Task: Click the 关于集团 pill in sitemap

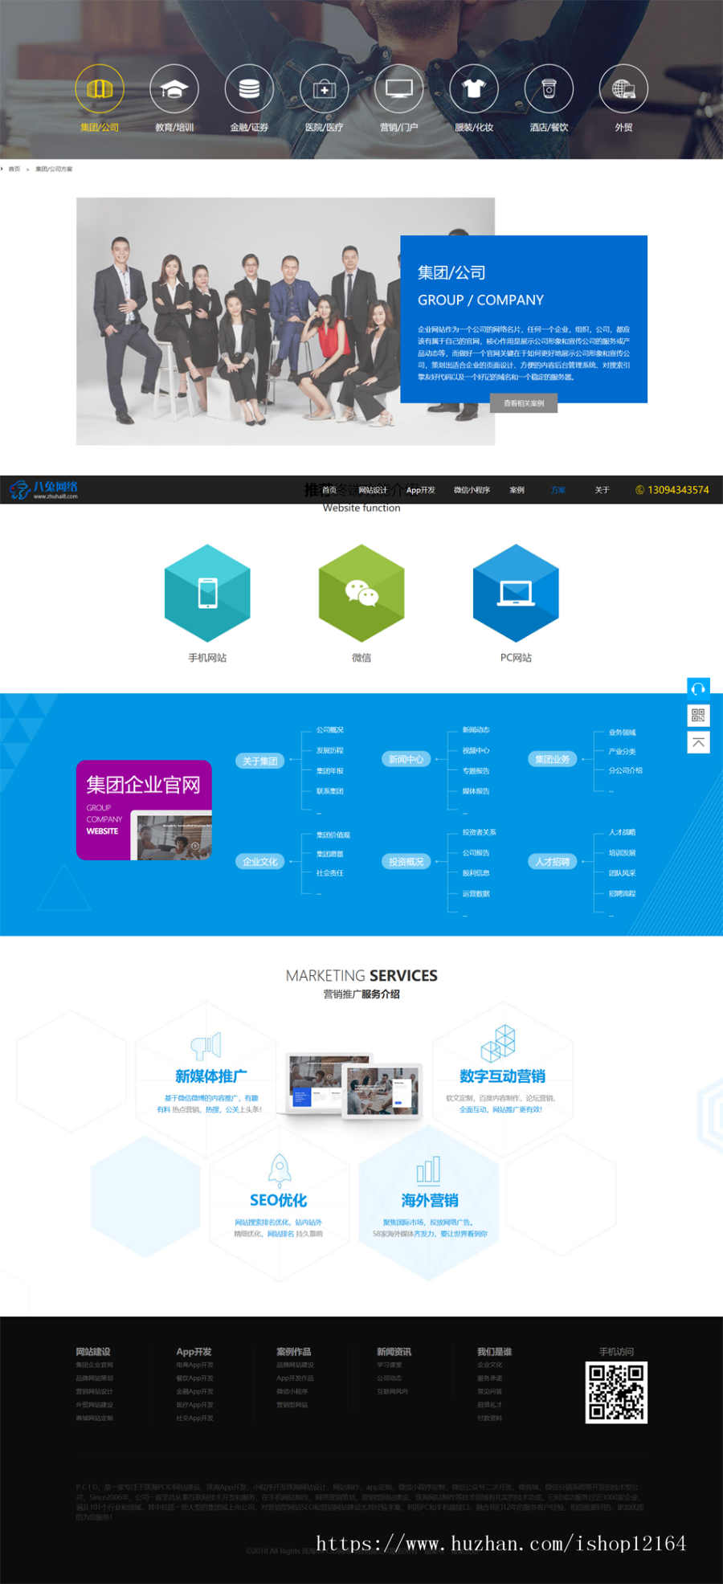Action: pos(260,761)
